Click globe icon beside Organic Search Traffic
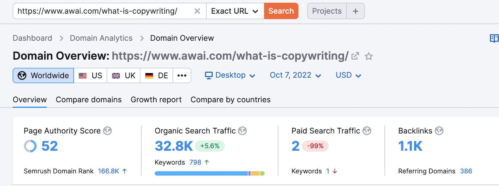The image size is (499, 186). pyautogui.click(x=242, y=131)
